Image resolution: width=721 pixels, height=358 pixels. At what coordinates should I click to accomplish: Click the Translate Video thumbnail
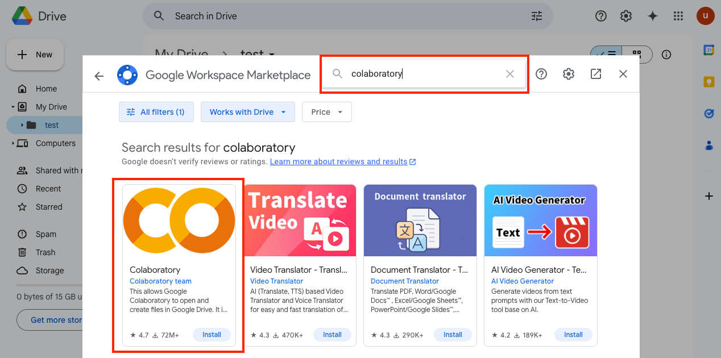300,220
